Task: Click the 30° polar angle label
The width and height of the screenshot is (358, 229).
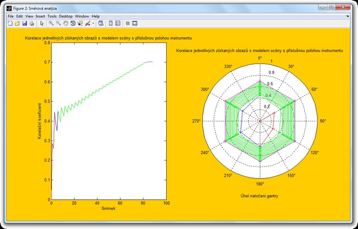Action: click(x=291, y=67)
